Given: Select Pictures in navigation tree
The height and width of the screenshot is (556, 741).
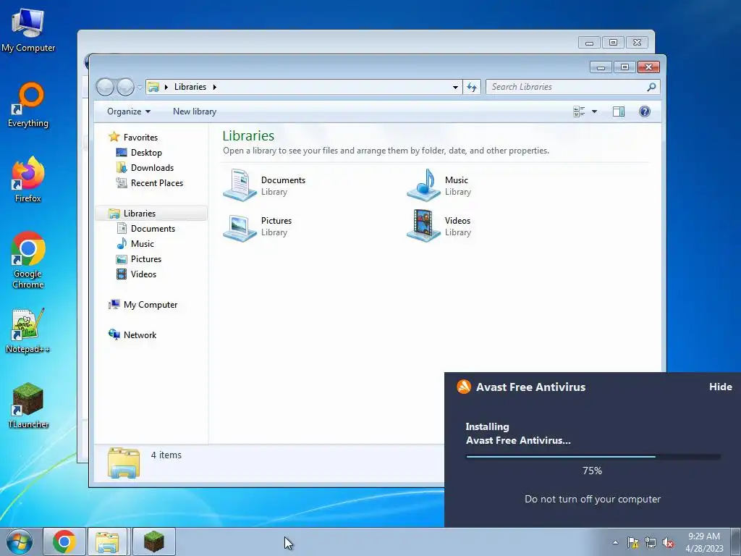Looking at the screenshot, I should tap(146, 259).
